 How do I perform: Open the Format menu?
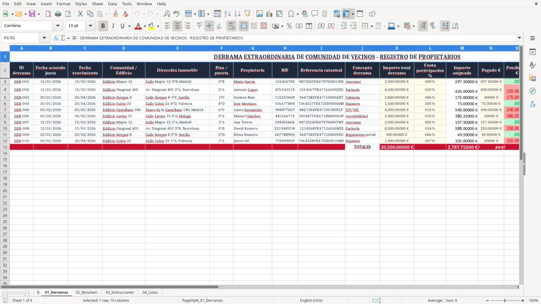(63, 4)
